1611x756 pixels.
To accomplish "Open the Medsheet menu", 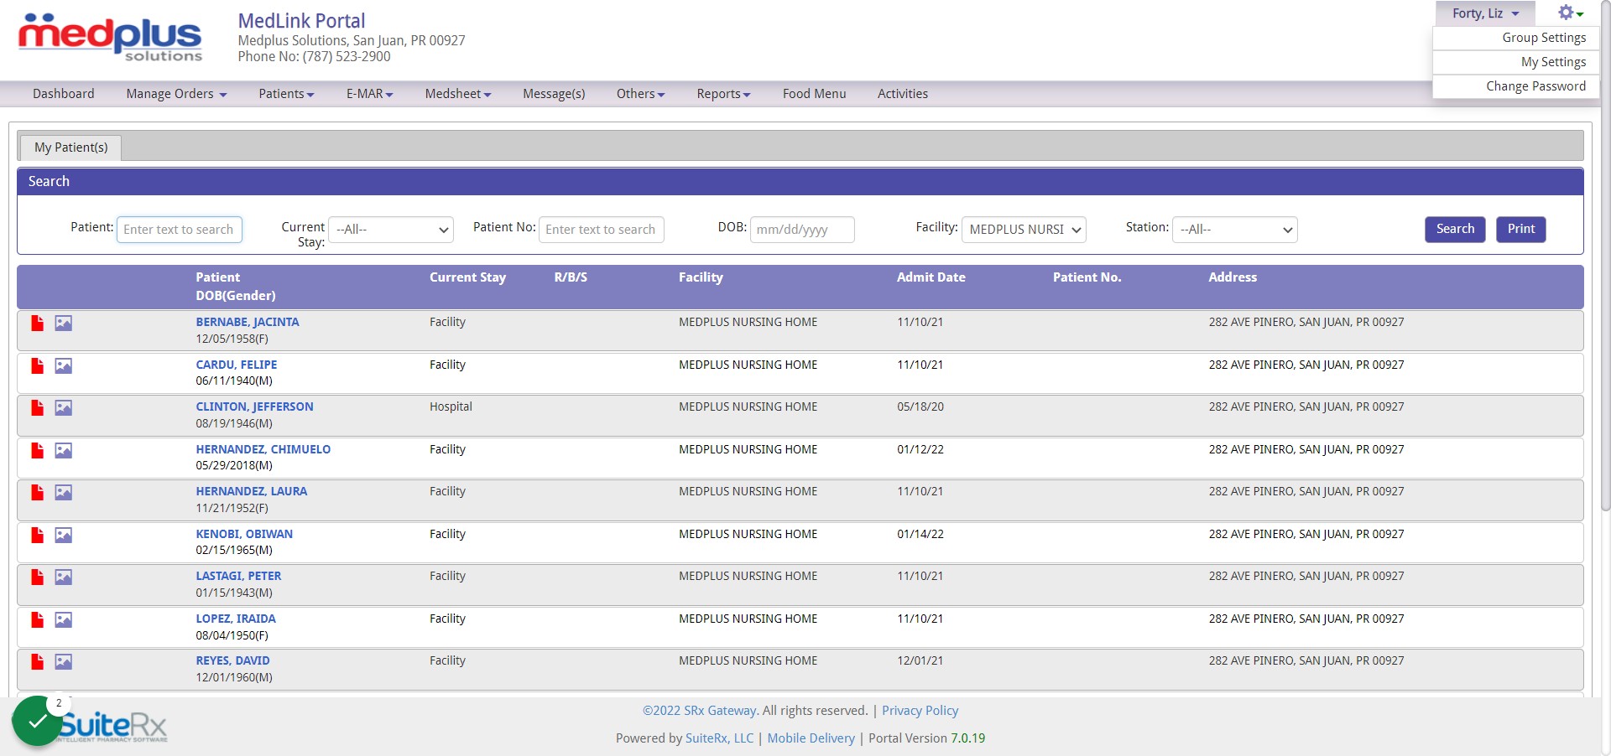I will point(458,94).
